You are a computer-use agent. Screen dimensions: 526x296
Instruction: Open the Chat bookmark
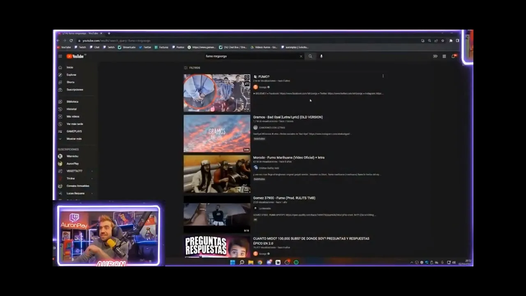(95, 47)
